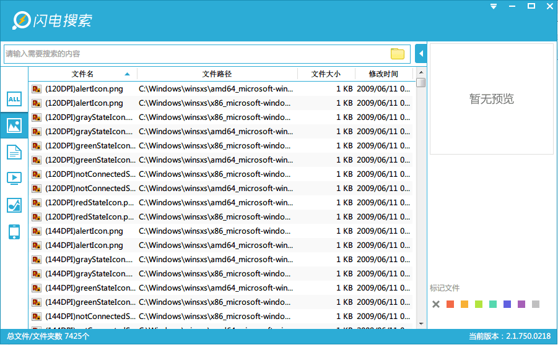Maximize the 闪电搜索 window
This screenshot has width=558, height=345.
click(x=531, y=6)
